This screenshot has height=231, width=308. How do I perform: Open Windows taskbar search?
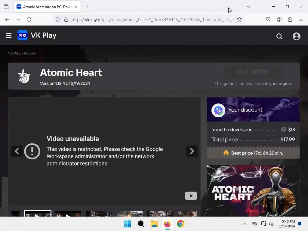tap(141, 224)
